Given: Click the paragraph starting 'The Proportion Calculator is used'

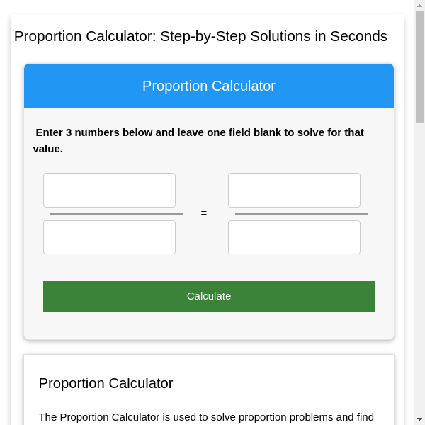Looking at the screenshot, I should pyautogui.click(x=206, y=416).
